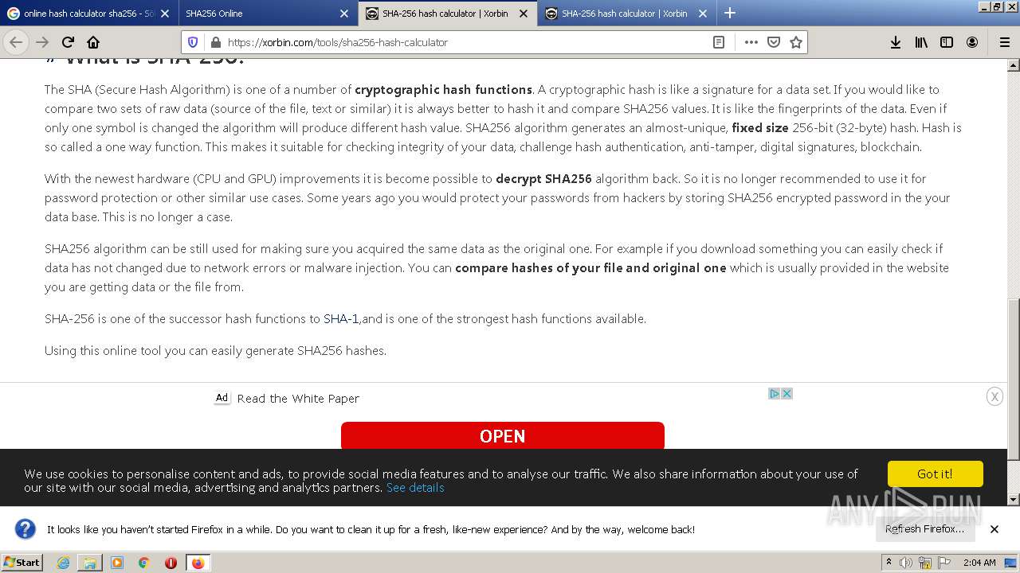This screenshot has height=573, width=1020.
Task: Bookmark this page with star
Action: click(795, 42)
